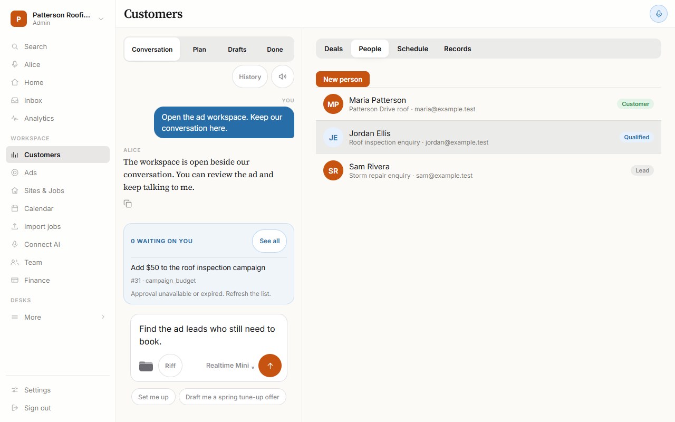Click the folder icon in the message composer

click(x=146, y=366)
